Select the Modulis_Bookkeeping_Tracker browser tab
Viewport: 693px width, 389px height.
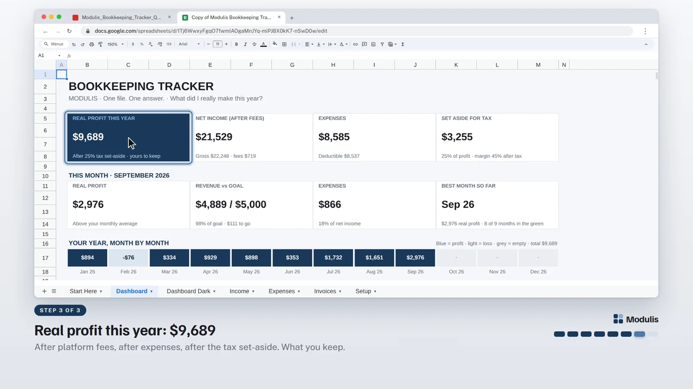pyautogui.click(x=122, y=17)
